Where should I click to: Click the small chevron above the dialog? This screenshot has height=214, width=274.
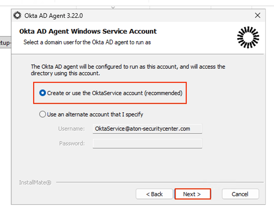113,8
